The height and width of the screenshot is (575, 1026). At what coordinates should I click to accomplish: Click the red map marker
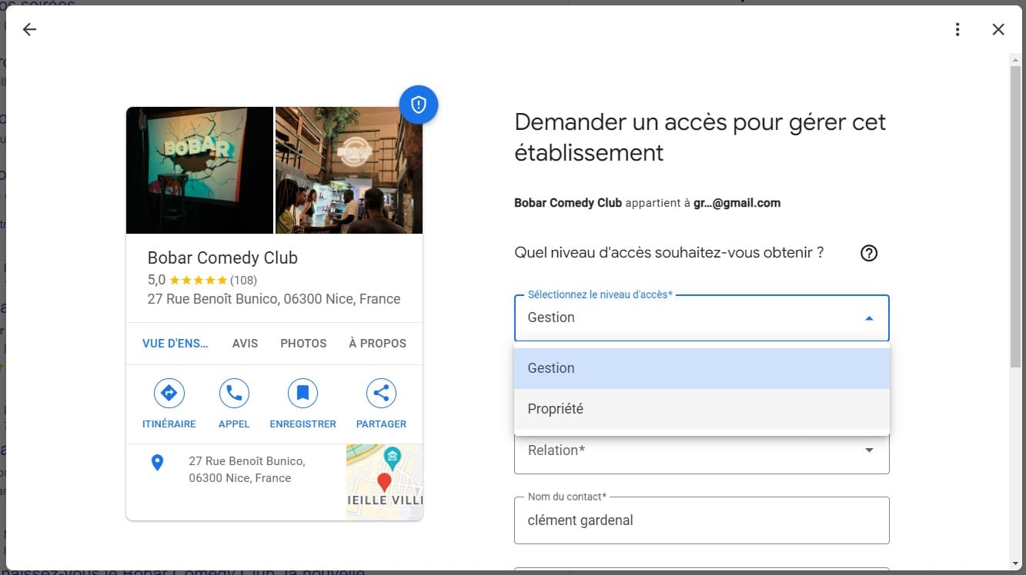[384, 484]
